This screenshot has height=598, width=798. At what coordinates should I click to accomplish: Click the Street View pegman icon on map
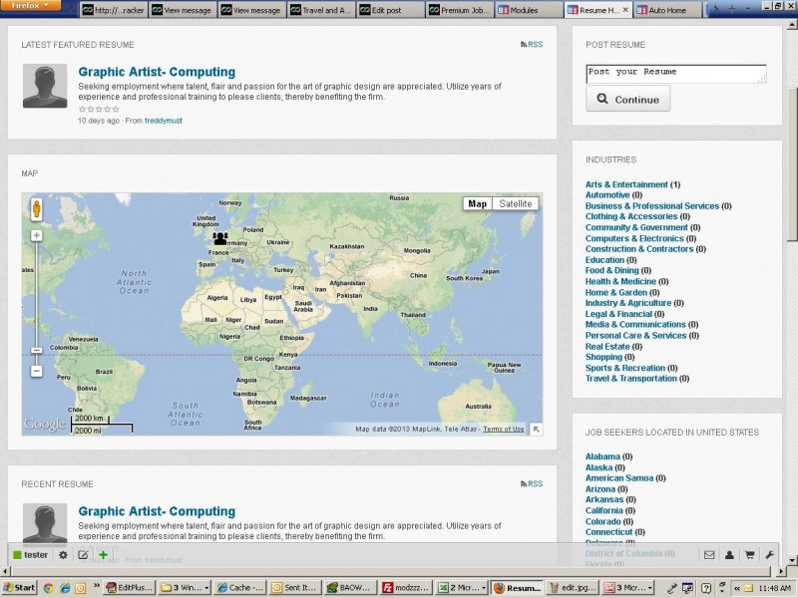[37, 209]
